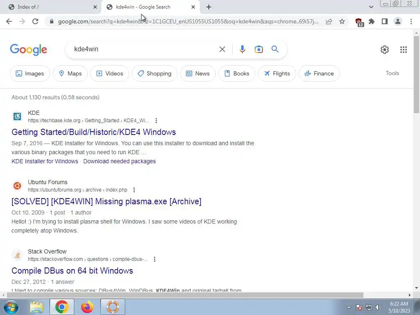The image size is (420, 315).
Task: Toggle the browser side panel
Action: coord(385,21)
